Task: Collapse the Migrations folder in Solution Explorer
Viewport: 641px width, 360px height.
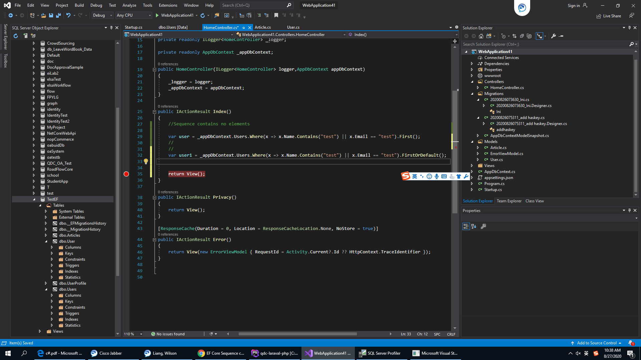Action: pyautogui.click(x=472, y=94)
